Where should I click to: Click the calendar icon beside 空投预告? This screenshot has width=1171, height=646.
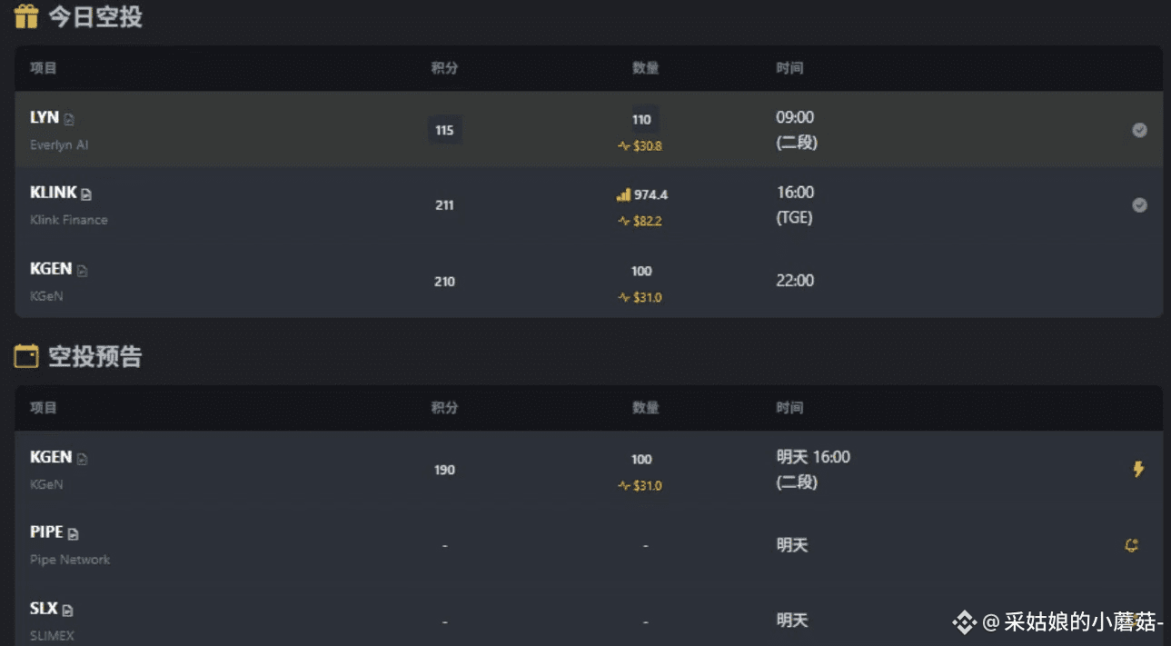click(26, 356)
